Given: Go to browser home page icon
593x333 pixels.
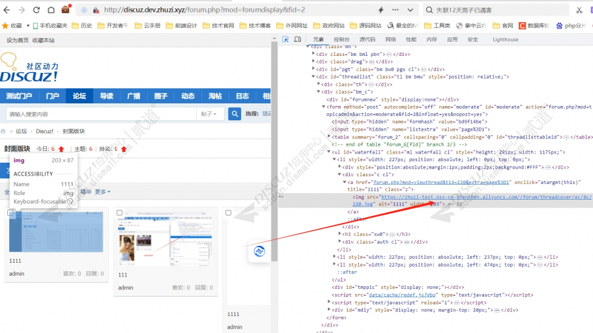Looking at the screenshot, I should [50, 10].
